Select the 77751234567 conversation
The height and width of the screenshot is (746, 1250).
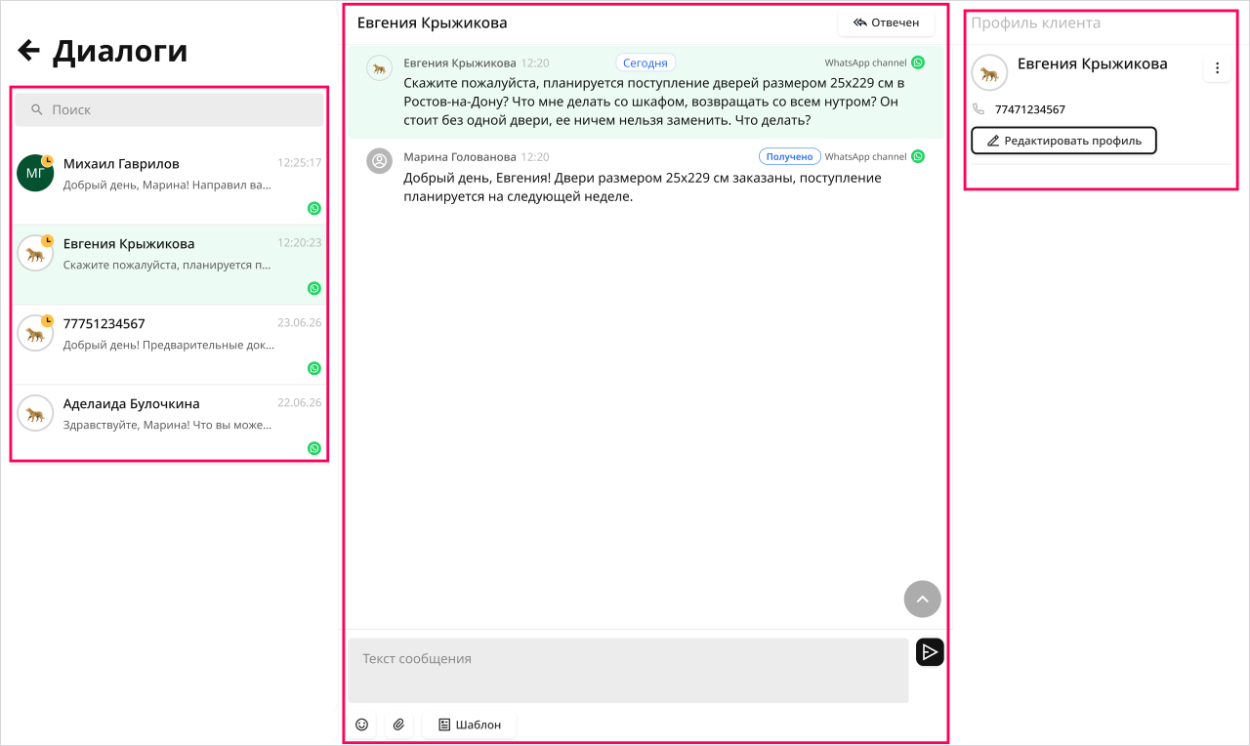click(169, 346)
